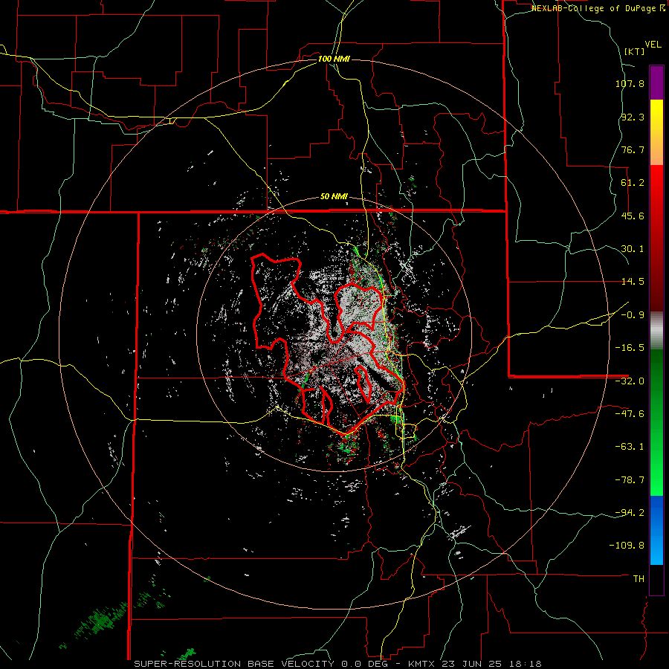Screen dimensions: 669x669
Task: Click the 14.5 value on the velocity scale
Action: (x=633, y=282)
